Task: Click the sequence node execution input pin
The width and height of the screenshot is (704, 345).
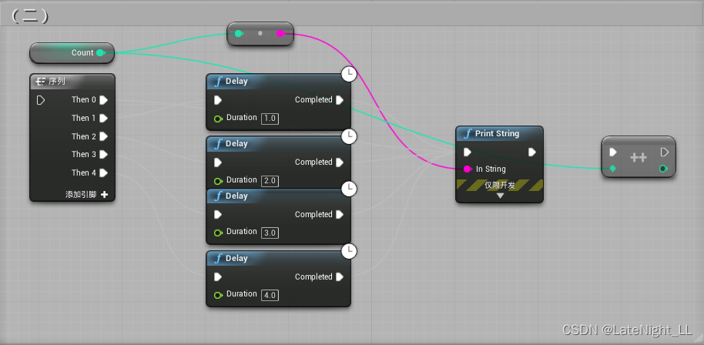Action: click(40, 100)
